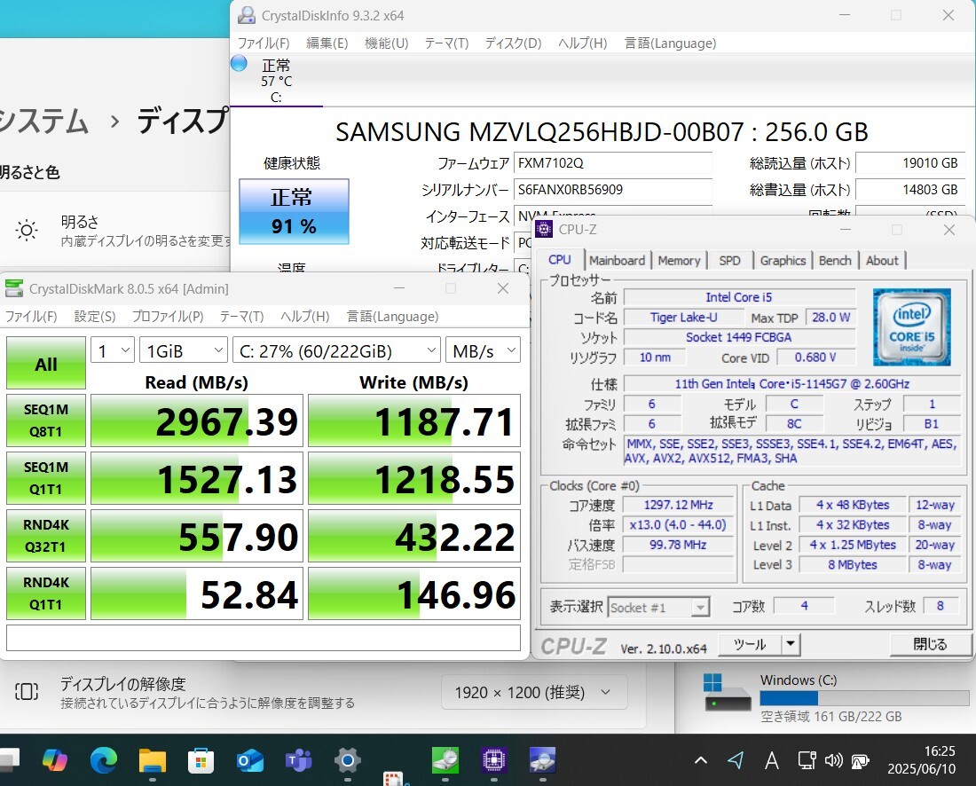Run the SEQ1M Q8T1 test button
Screen dimensions: 976x786
coord(46,421)
